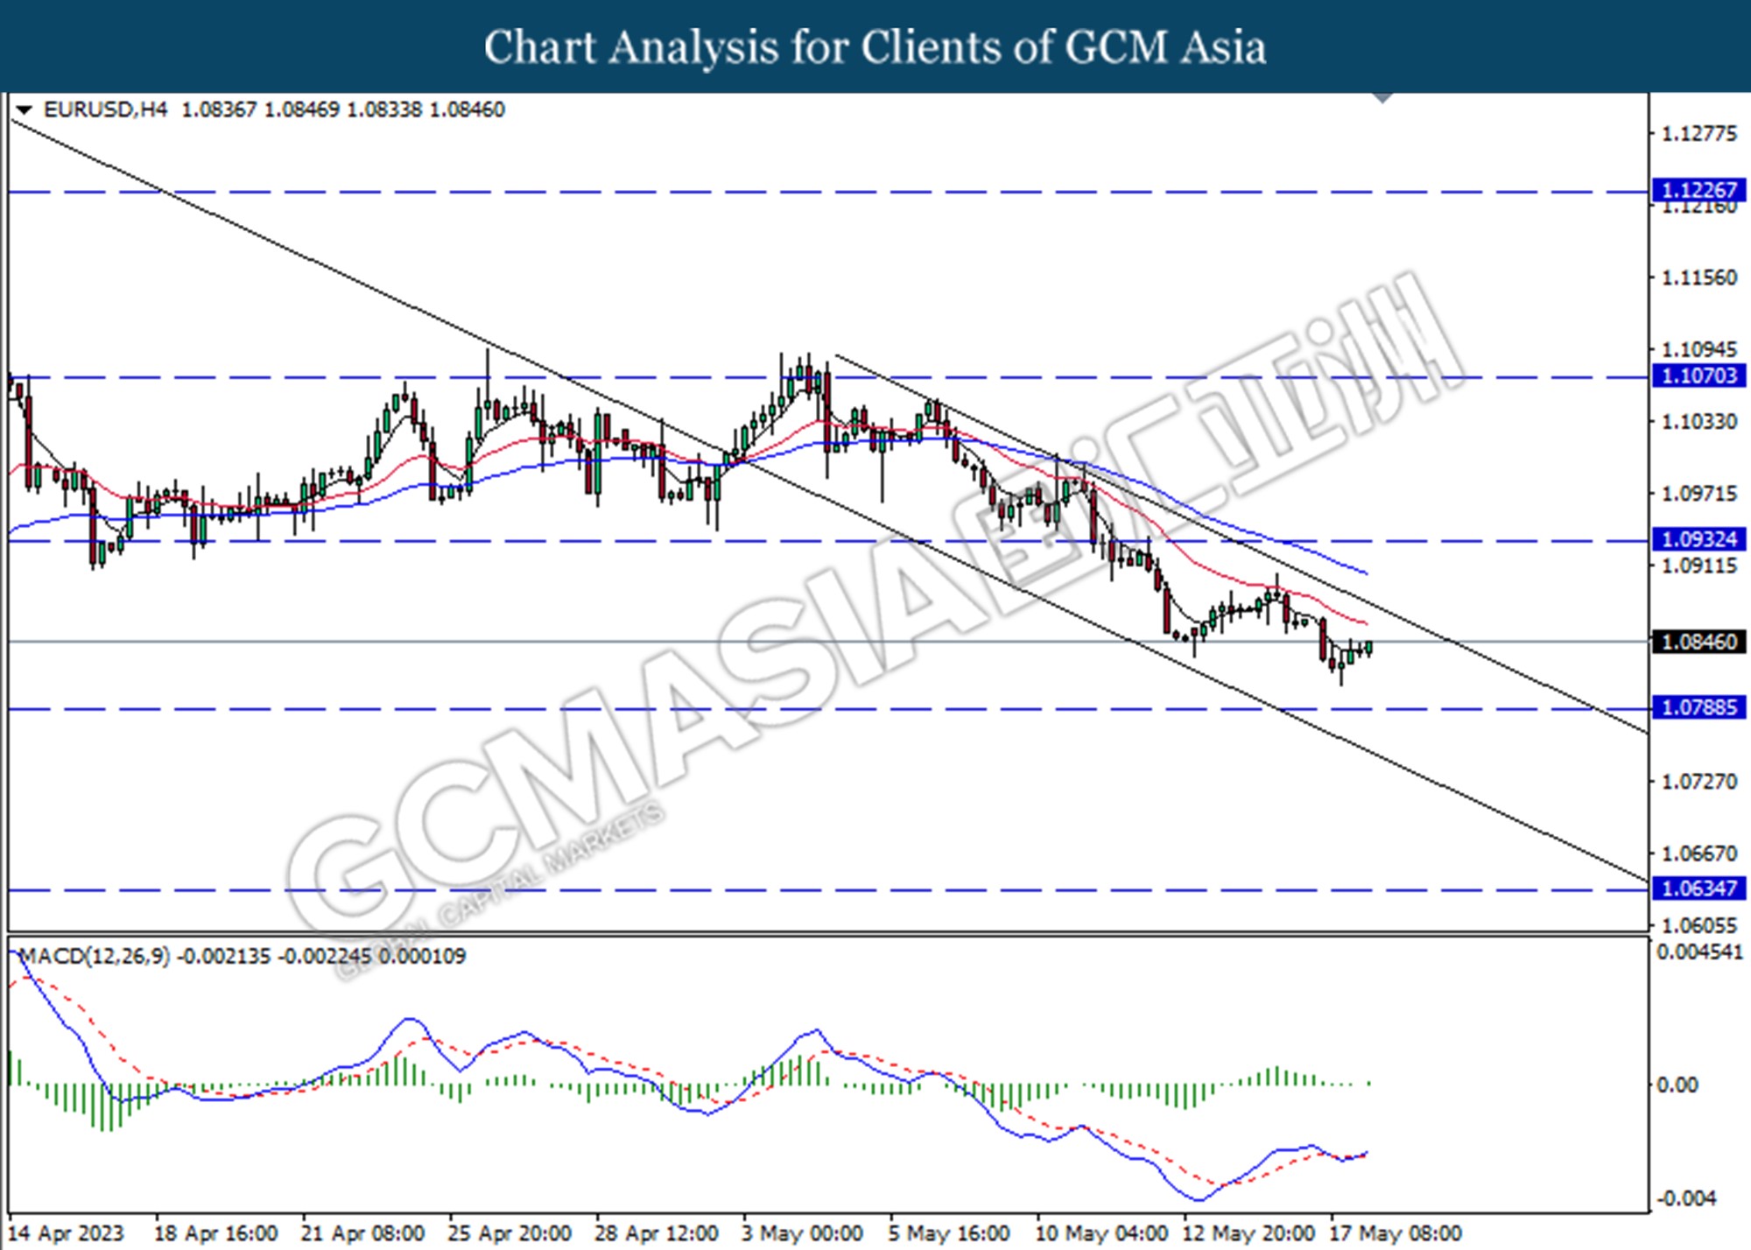Select the 1.06670 price axis value

tap(1698, 853)
